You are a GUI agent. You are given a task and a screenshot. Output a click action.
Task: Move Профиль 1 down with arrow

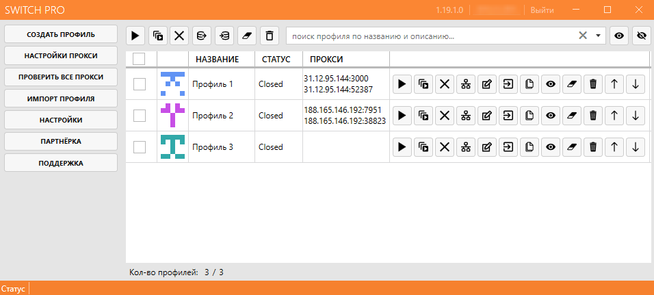click(636, 84)
